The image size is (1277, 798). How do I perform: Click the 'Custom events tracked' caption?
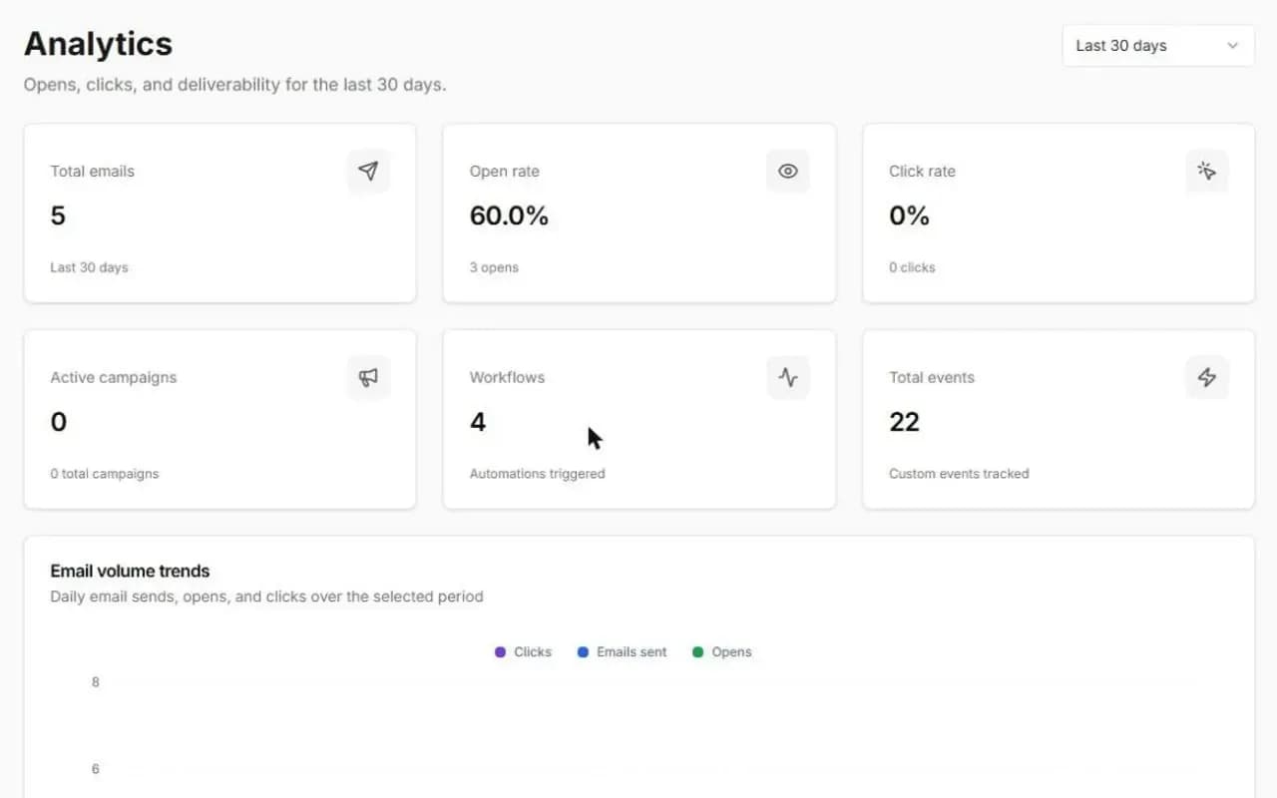(x=959, y=474)
